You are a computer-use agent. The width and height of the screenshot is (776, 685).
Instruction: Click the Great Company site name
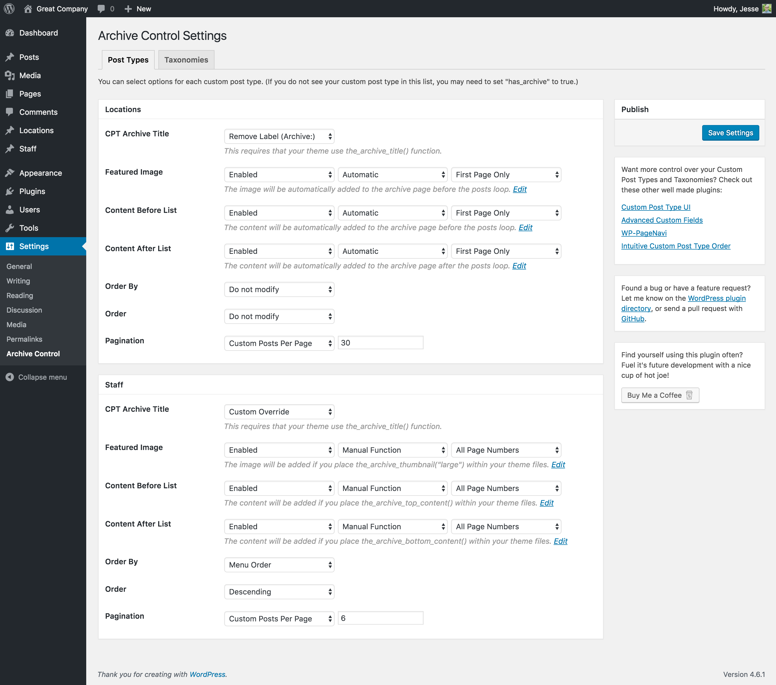(62, 9)
